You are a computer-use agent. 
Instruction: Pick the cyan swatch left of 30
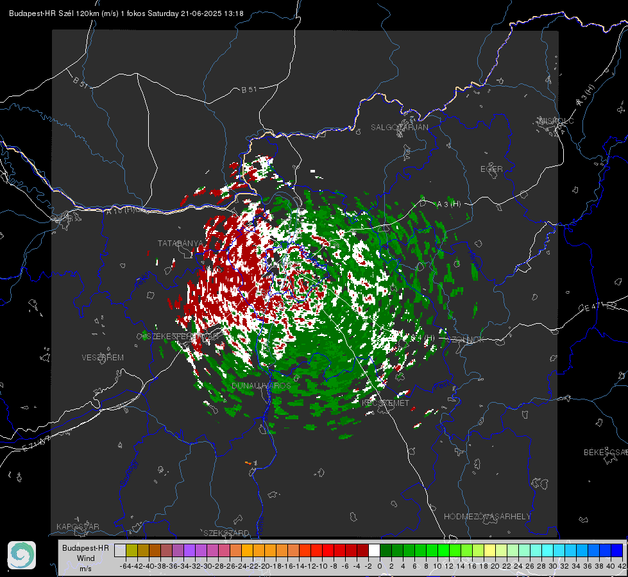547,550
